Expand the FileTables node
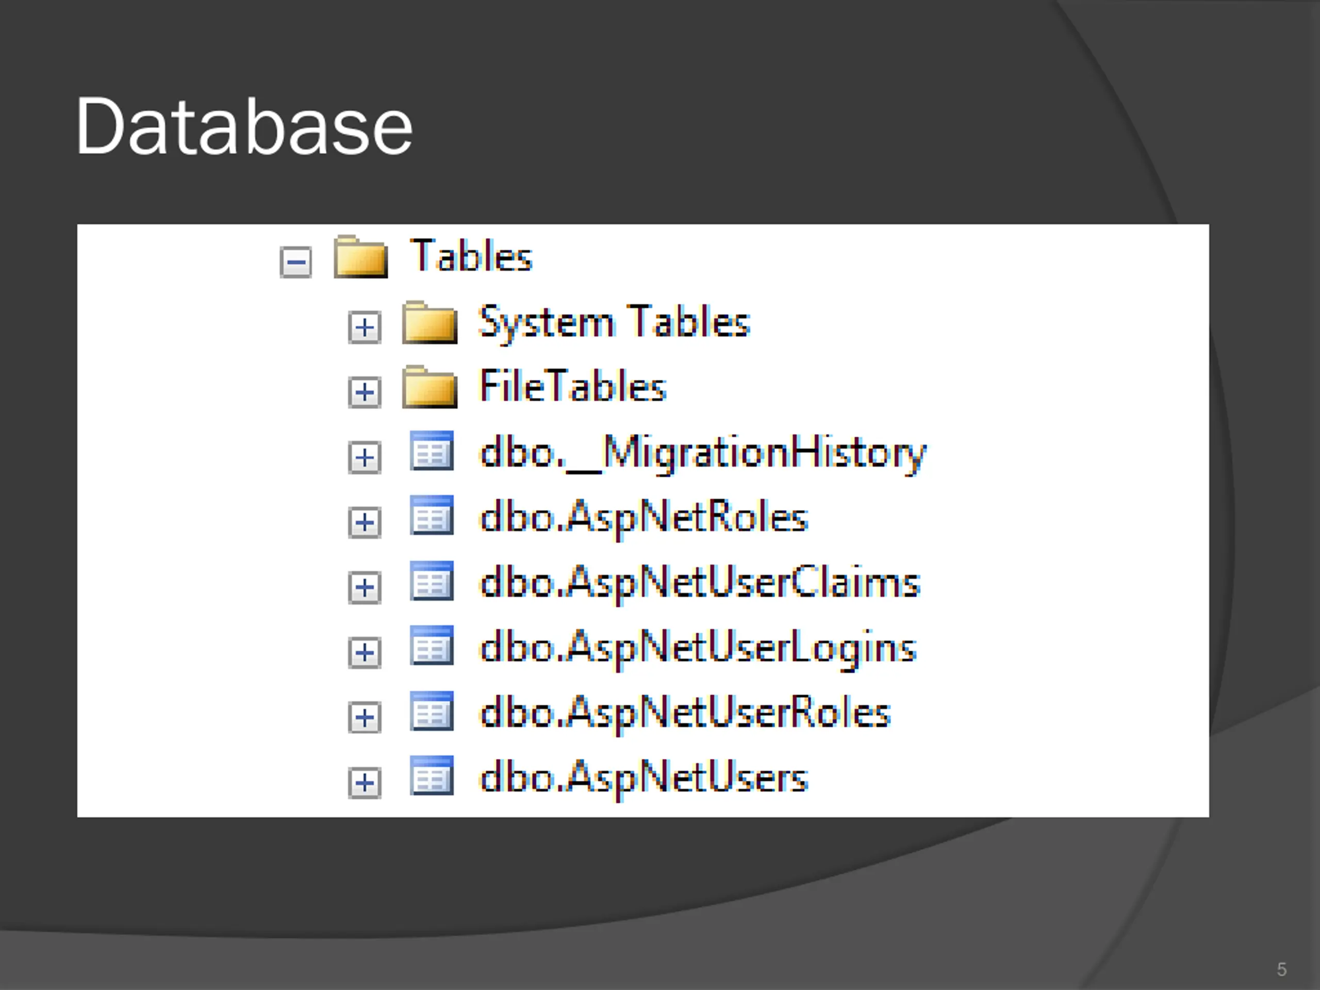 click(x=365, y=392)
